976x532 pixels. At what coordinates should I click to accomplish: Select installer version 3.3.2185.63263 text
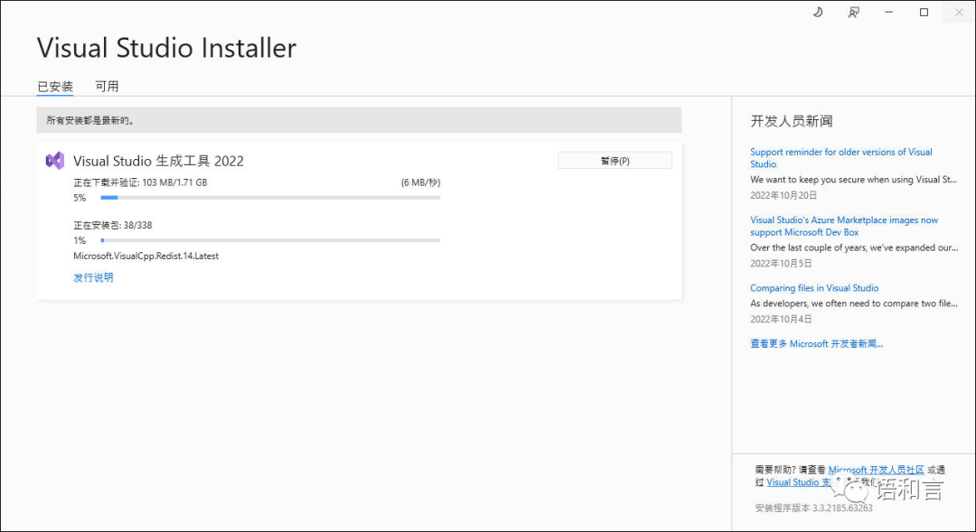coord(814,509)
